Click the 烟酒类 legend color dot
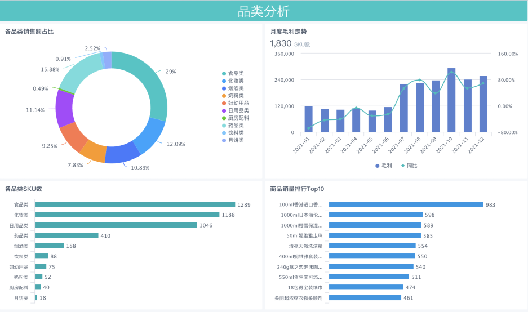The width and height of the screenshot is (528, 312). pyautogui.click(x=224, y=88)
